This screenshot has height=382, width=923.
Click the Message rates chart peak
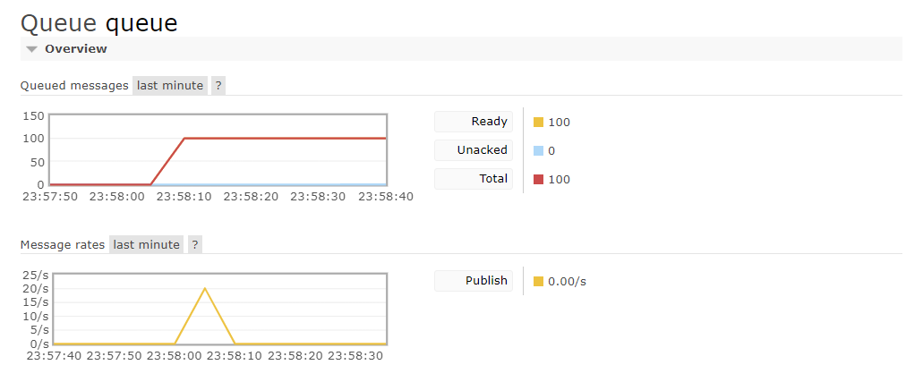205,289
